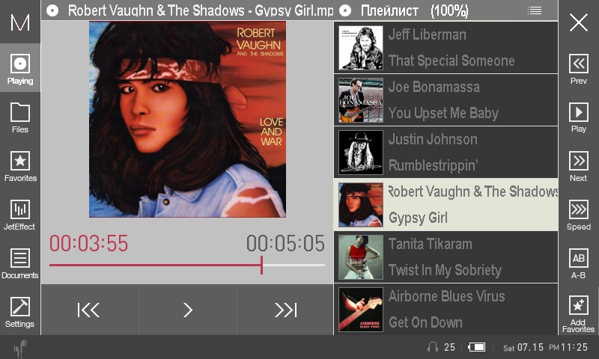
Task: Change playback Speed
Action: [578, 209]
